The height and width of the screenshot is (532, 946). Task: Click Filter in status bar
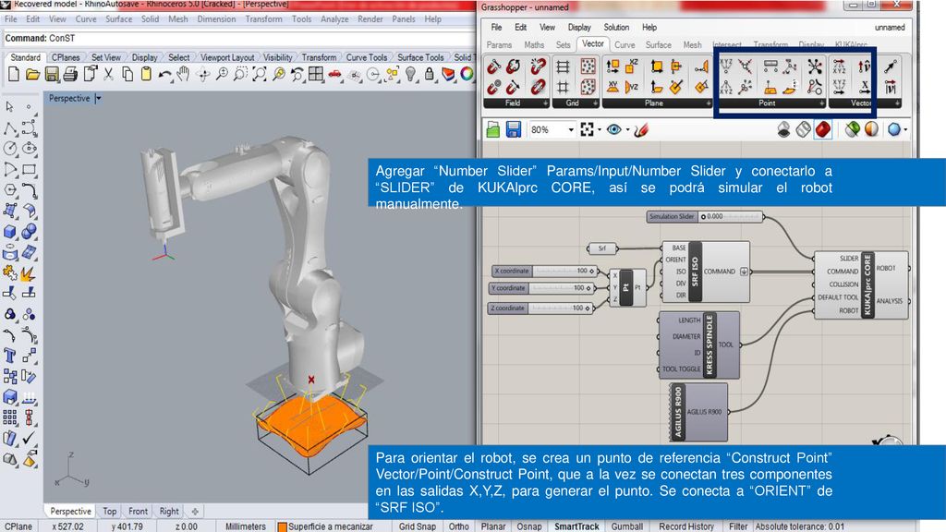pos(738,526)
